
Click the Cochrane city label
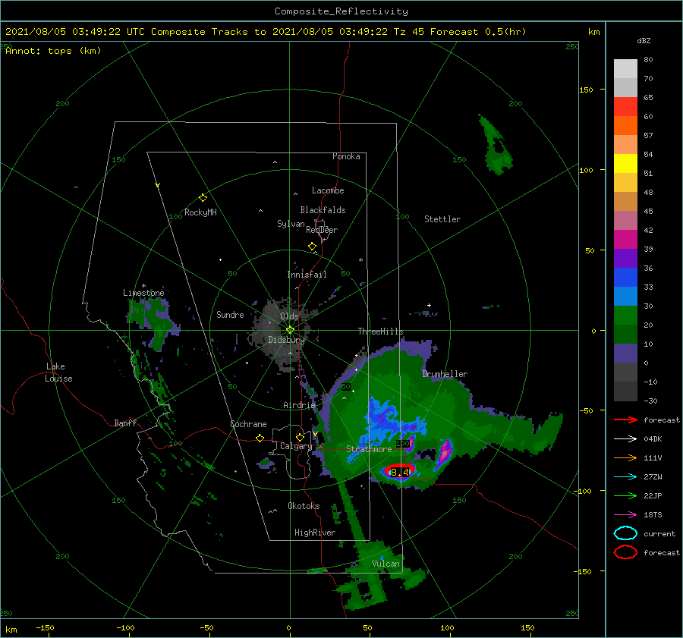(248, 424)
